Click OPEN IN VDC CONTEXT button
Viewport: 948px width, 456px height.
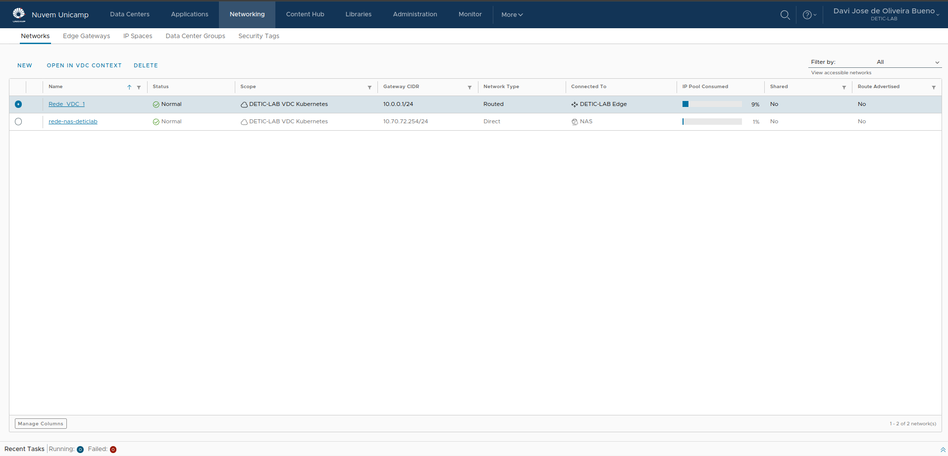pos(84,65)
